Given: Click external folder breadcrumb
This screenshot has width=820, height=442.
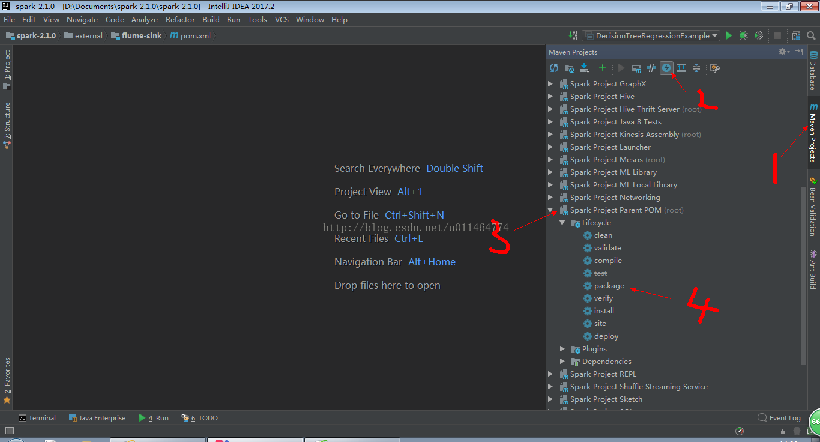Looking at the screenshot, I should [x=83, y=36].
